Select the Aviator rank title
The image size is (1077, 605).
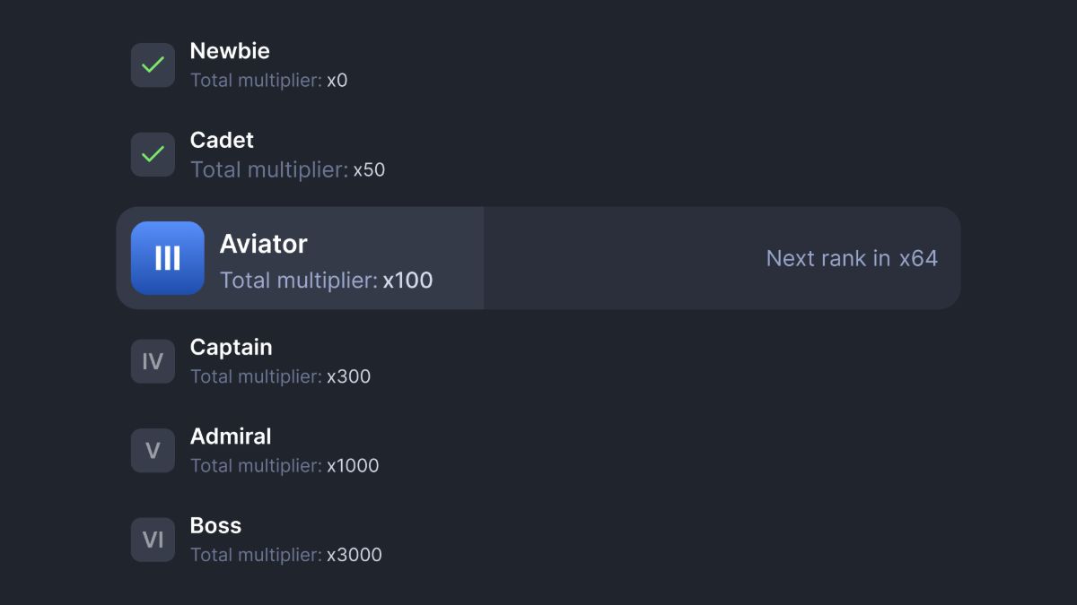coord(263,244)
